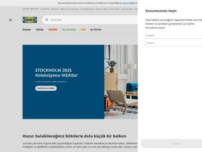The width and height of the screenshot is (202, 152).
Task: Open the hamburger menu icon
Action: pyautogui.click(x=10, y=20)
